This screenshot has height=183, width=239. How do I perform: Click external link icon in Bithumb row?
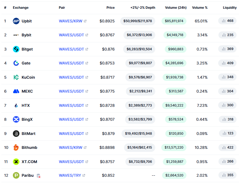(x=85, y=147)
